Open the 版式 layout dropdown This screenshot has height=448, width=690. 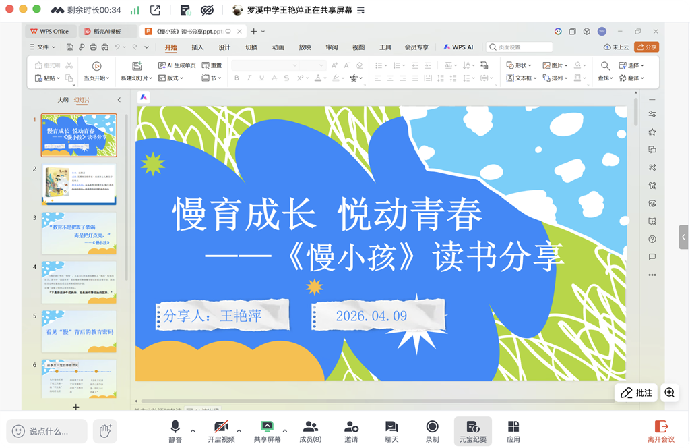click(x=170, y=78)
